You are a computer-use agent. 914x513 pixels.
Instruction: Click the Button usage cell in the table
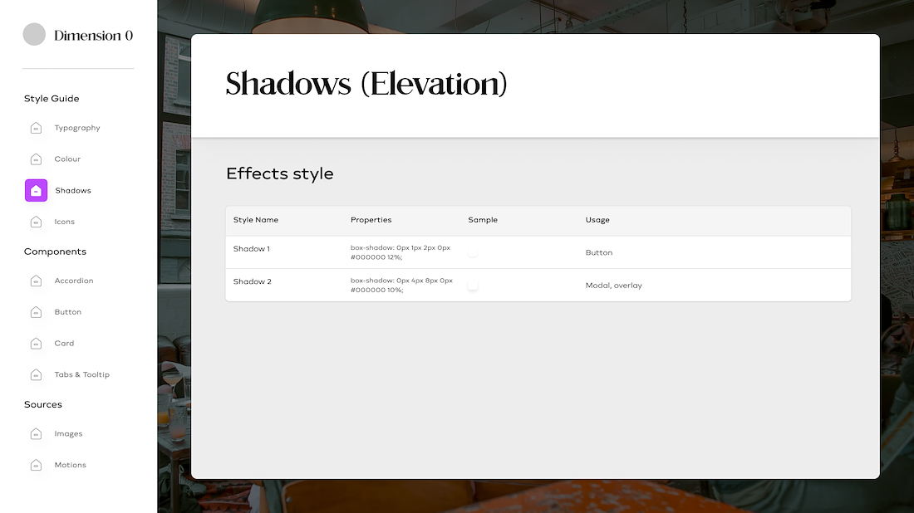(x=598, y=252)
